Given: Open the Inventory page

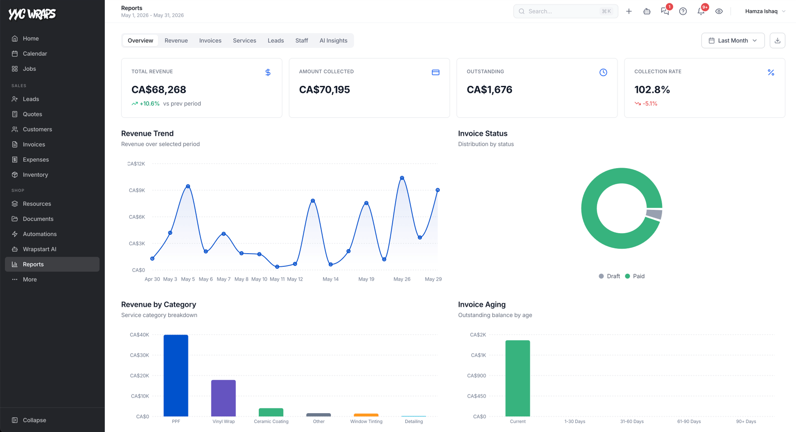Looking at the screenshot, I should (x=52, y=175).
